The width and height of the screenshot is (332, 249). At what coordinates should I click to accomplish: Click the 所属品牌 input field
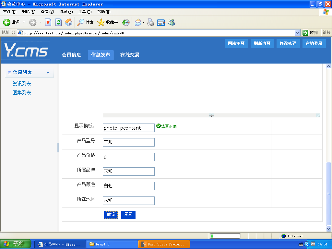(x=128, y=171)
